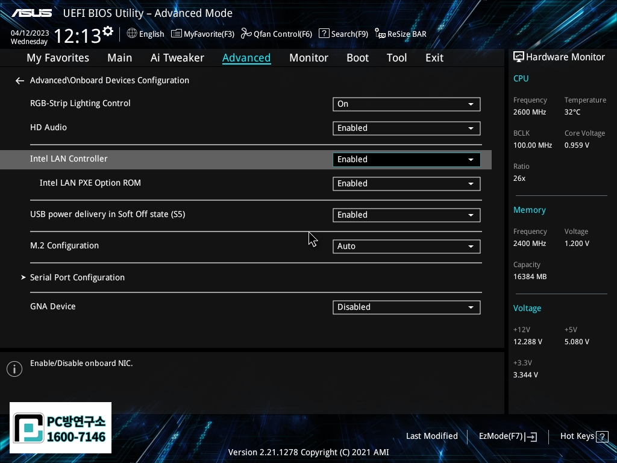
Task: Click the 1.200 V memory voltage value
Action: 577,244
